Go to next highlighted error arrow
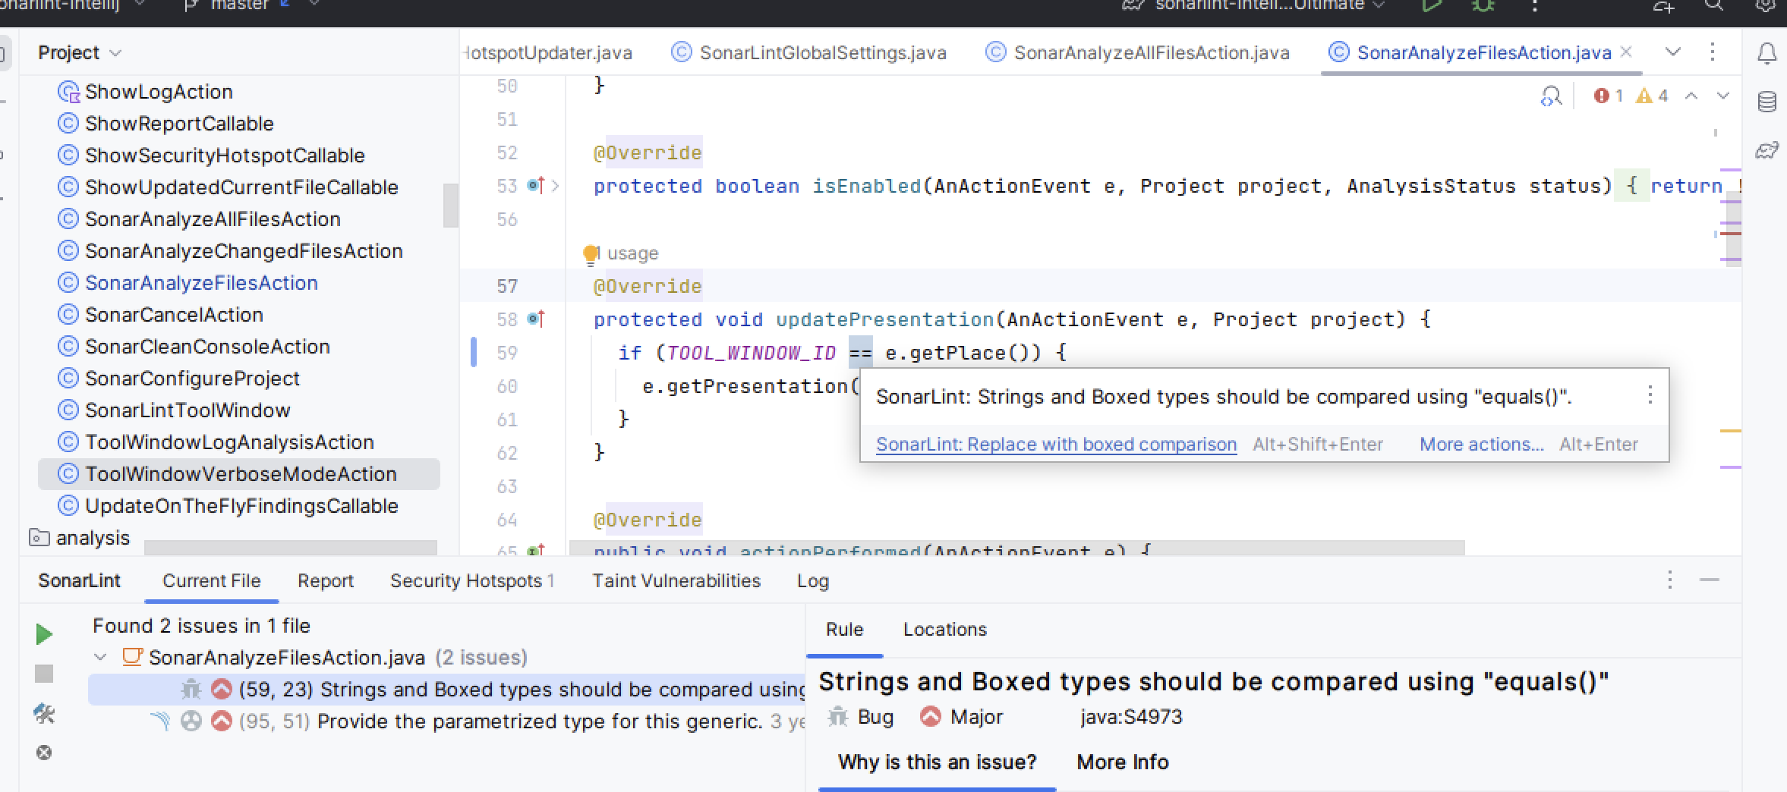Image resolution: width=1787 pixels, height=792 pixels. coord(1723,96)
